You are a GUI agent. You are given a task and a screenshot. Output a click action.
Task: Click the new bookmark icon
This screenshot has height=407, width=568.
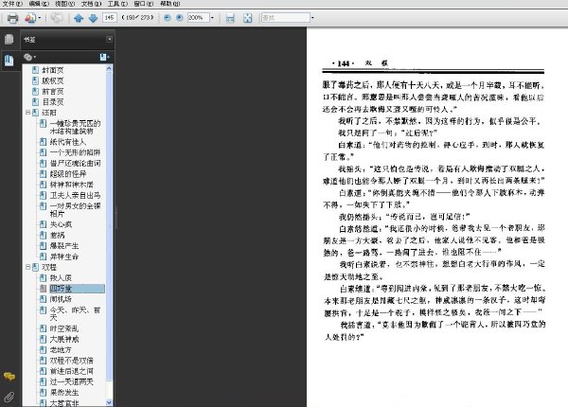click(104, 57)
